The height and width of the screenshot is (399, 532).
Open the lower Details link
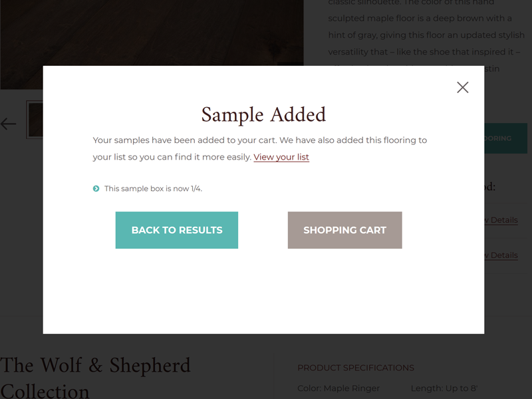(x=501, y=255)
